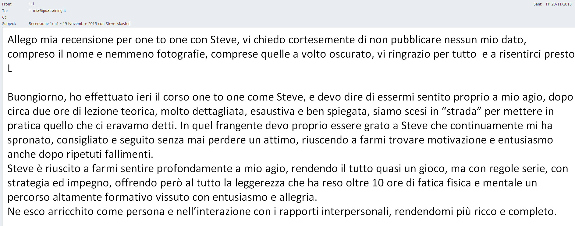Open recipient mia@puatraining.it contact
575x226 pixels.
point(49,11)
